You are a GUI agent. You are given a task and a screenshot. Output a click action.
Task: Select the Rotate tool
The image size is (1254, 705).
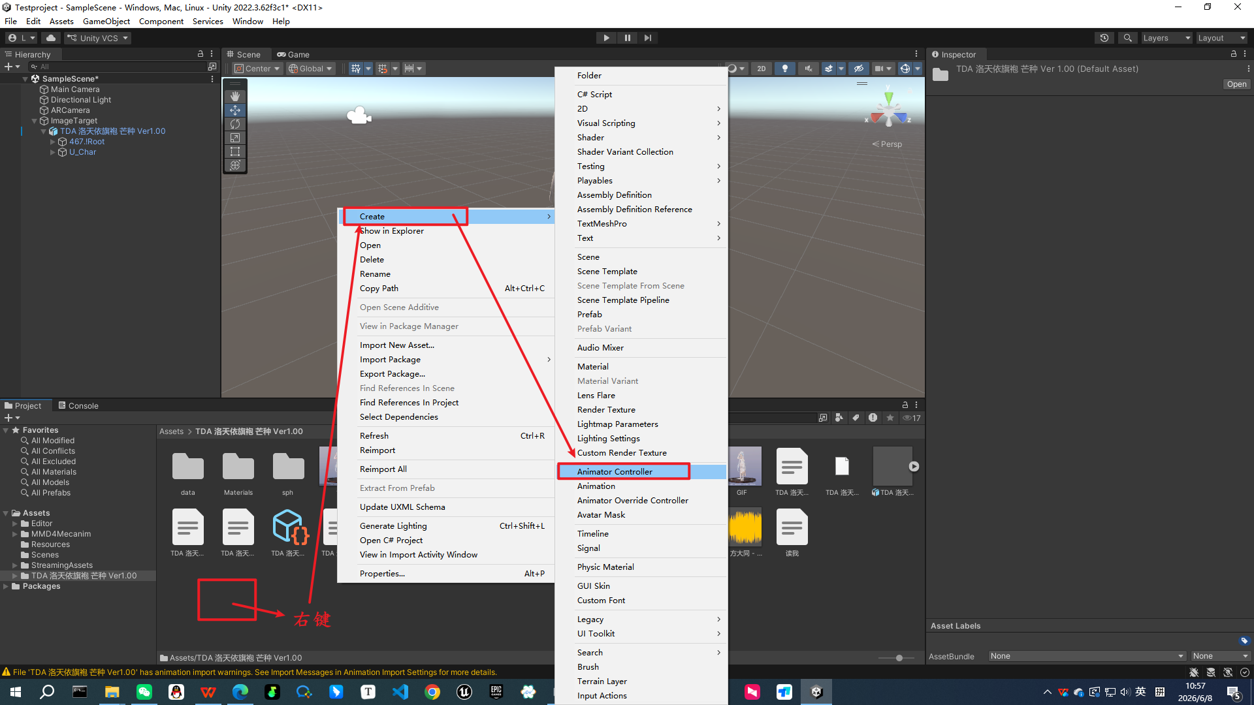pos(235,124)
